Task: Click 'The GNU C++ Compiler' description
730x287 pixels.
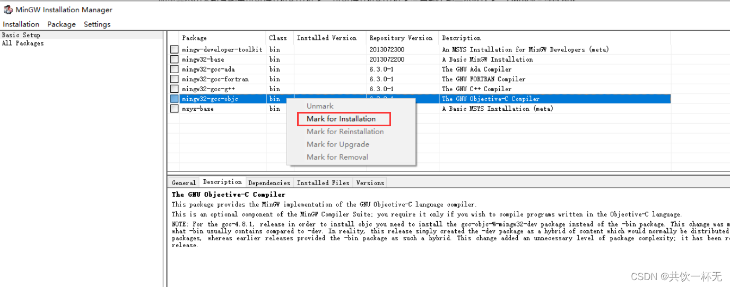Action: coord(477,89)
